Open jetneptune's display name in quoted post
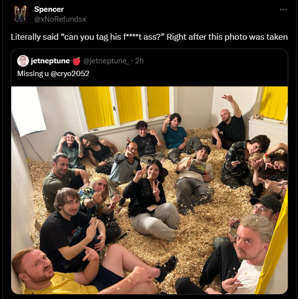The width and height of the screenshot is (298, 299). pyautogui.click(x=50, y=61)
